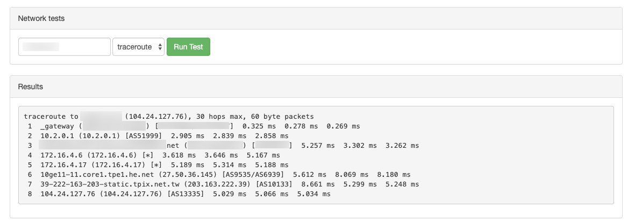Screen dimensions: 642x222
Task: Click hop 5 address 172.16.4.17
Action: click(64, 165)
